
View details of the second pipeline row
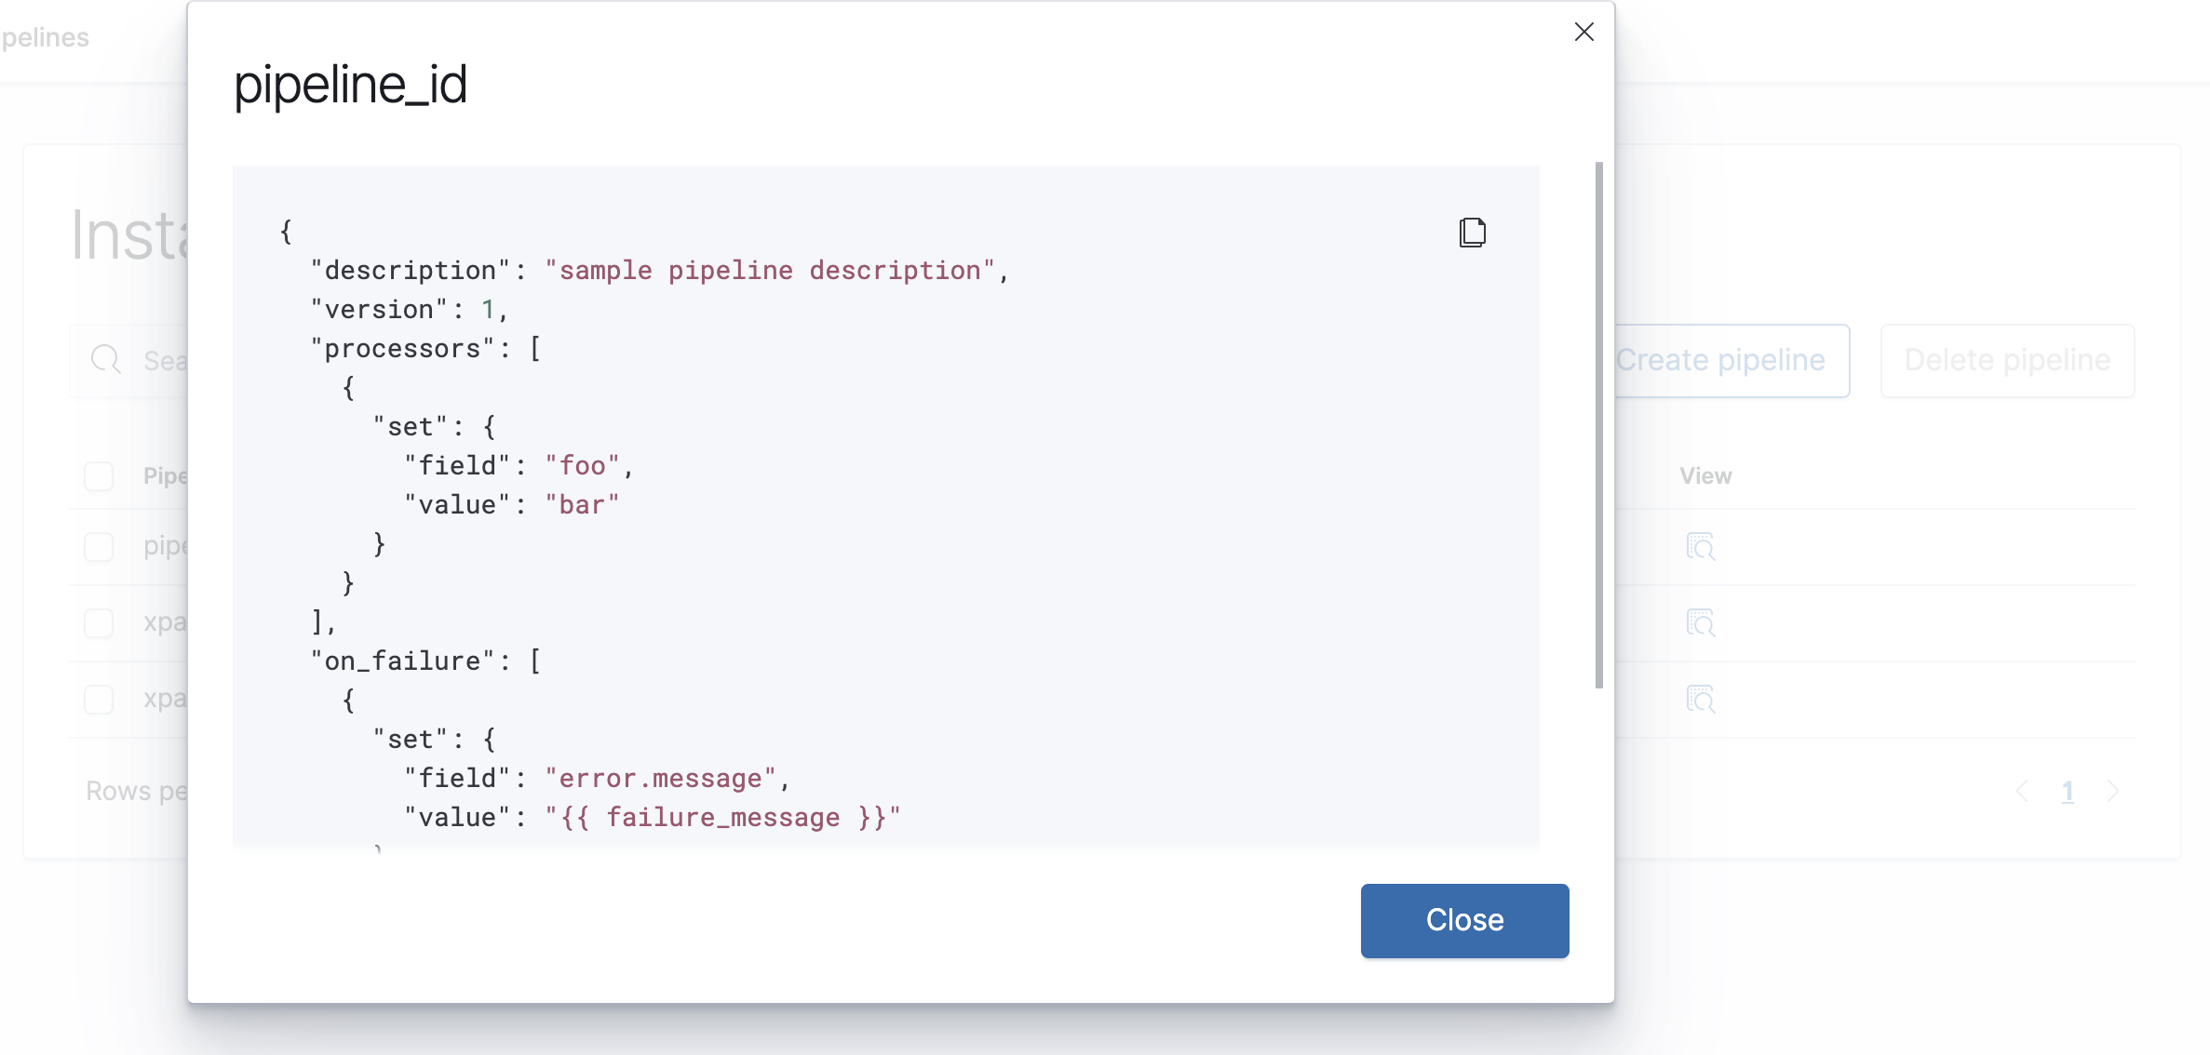1701,623
